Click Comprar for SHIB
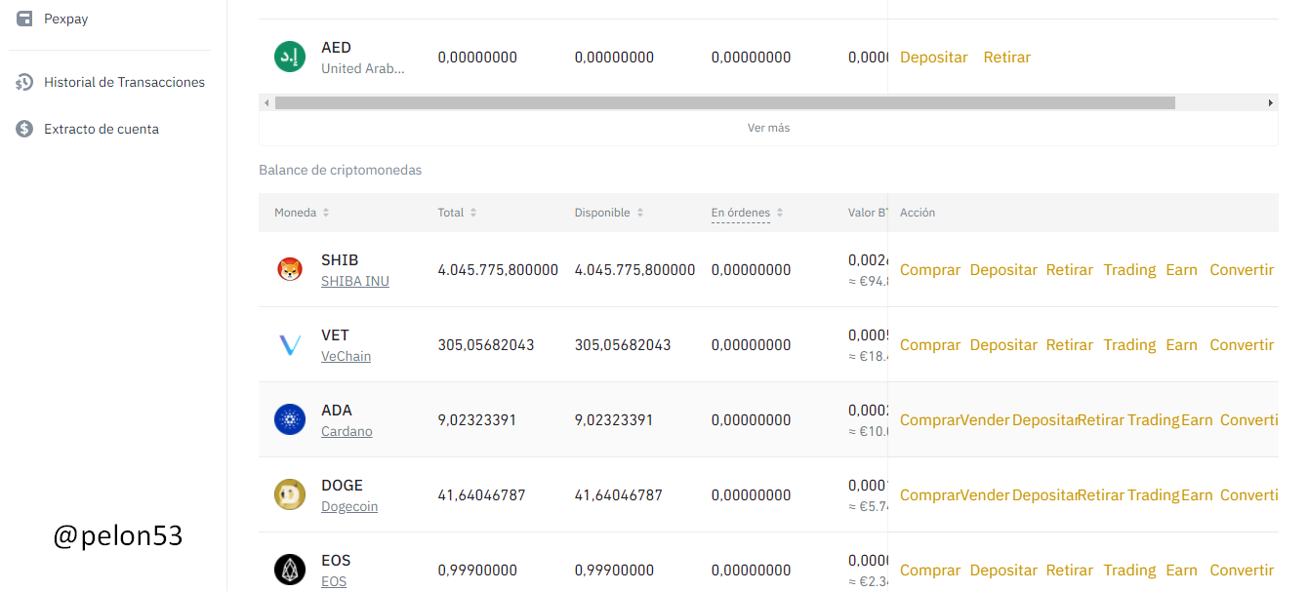Viewport: 1308px width, 591px height. coord(930,270)
